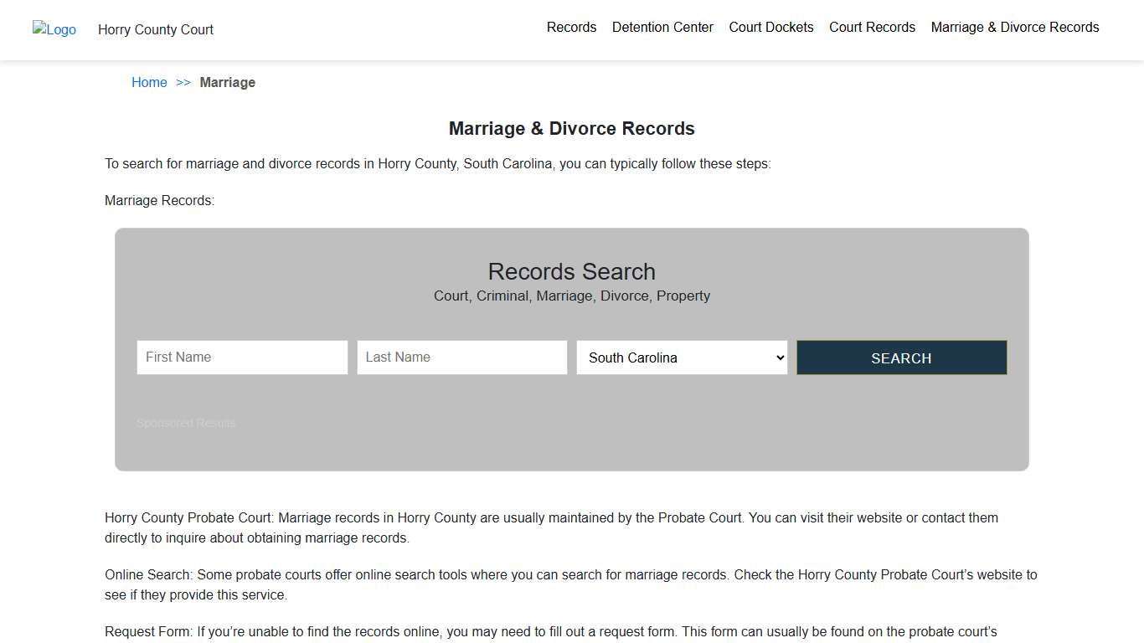Click the Marriage breadcrumb label

pos(228,82)
